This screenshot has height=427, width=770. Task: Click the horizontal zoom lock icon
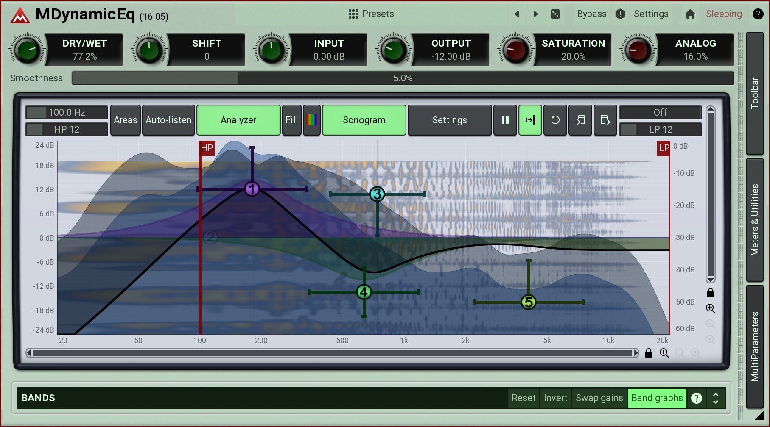pyautogui.click(x=649, y=353)
